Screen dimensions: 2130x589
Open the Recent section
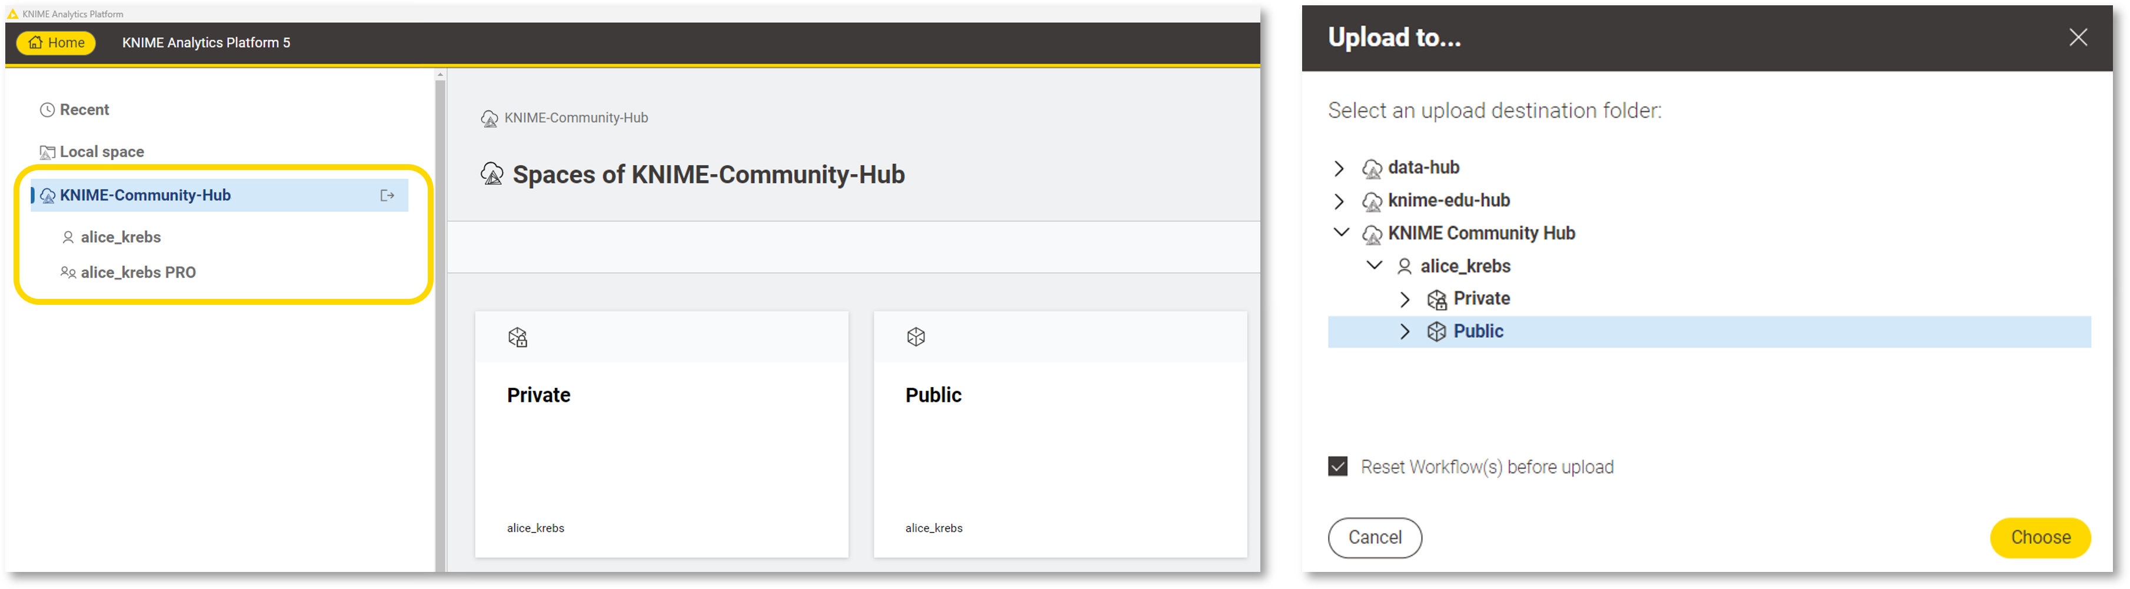pos(84,110)
